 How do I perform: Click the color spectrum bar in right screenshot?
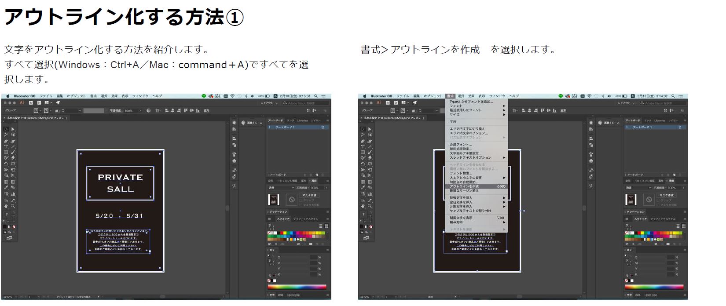point(654,287)
